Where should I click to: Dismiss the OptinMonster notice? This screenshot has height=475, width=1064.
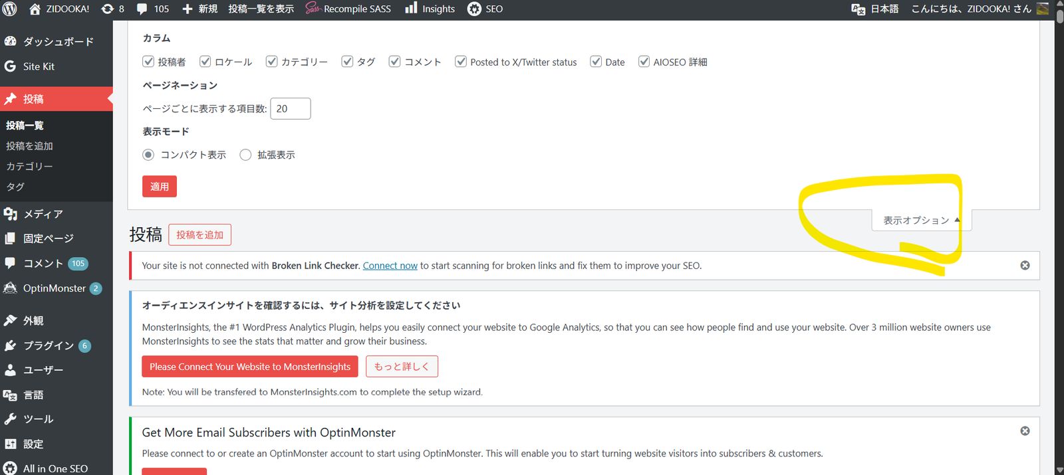tap(1025, 431)
